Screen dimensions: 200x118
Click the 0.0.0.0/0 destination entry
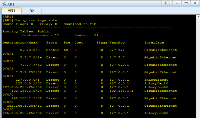(x=30, y=50)
